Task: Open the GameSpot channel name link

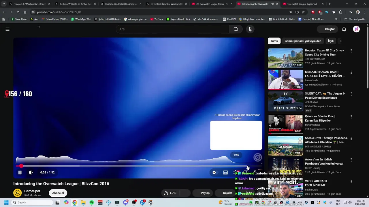Action: 32,191
